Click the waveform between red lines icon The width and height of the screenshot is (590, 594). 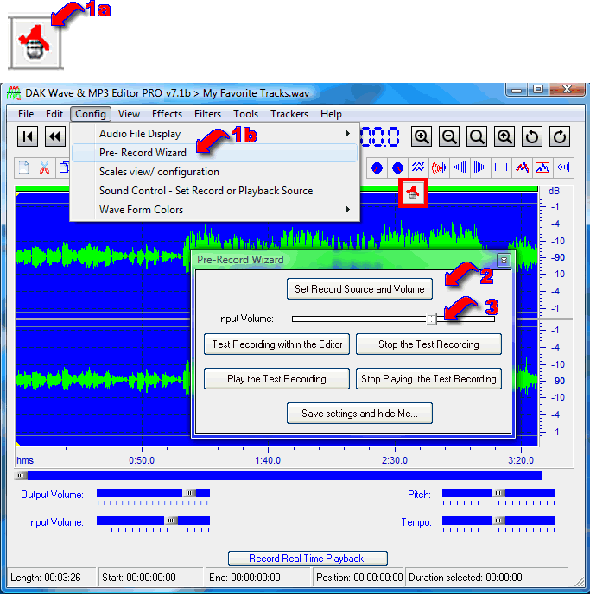[x=542, y=167]
